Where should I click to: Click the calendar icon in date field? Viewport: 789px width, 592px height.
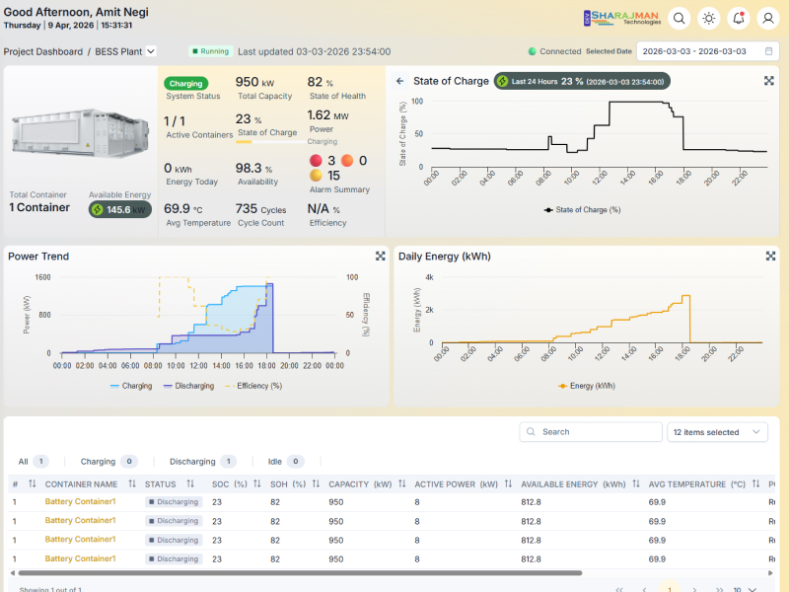(x=768, y=51)
